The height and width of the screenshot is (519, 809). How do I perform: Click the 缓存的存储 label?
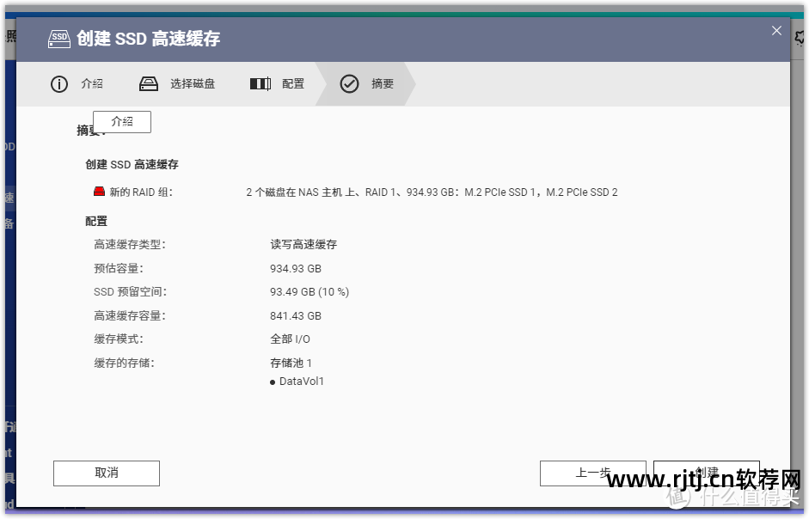tap(124, 363)
